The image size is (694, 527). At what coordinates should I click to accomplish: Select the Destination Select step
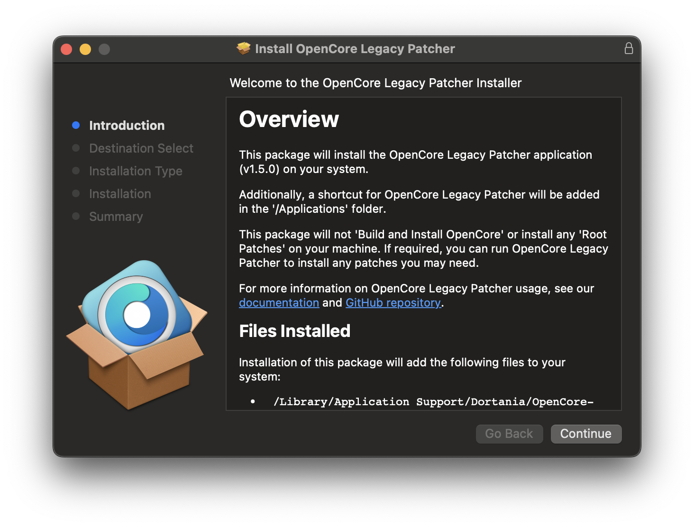(141, 148)
